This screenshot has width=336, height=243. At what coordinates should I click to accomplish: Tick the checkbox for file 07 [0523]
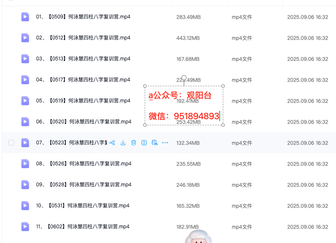(x=11, y=143)
